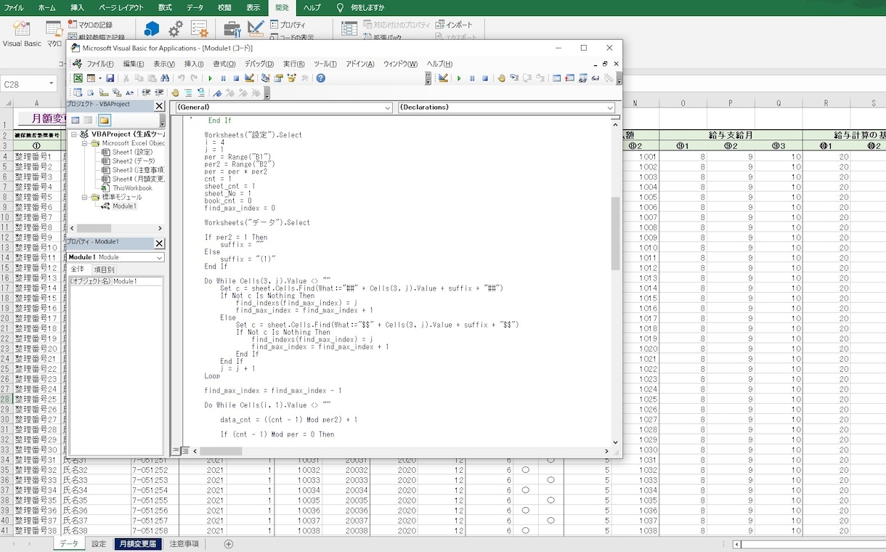Open 挿入 menu in VBA editor
Screen dimensions: 886x552
(194, 64)
